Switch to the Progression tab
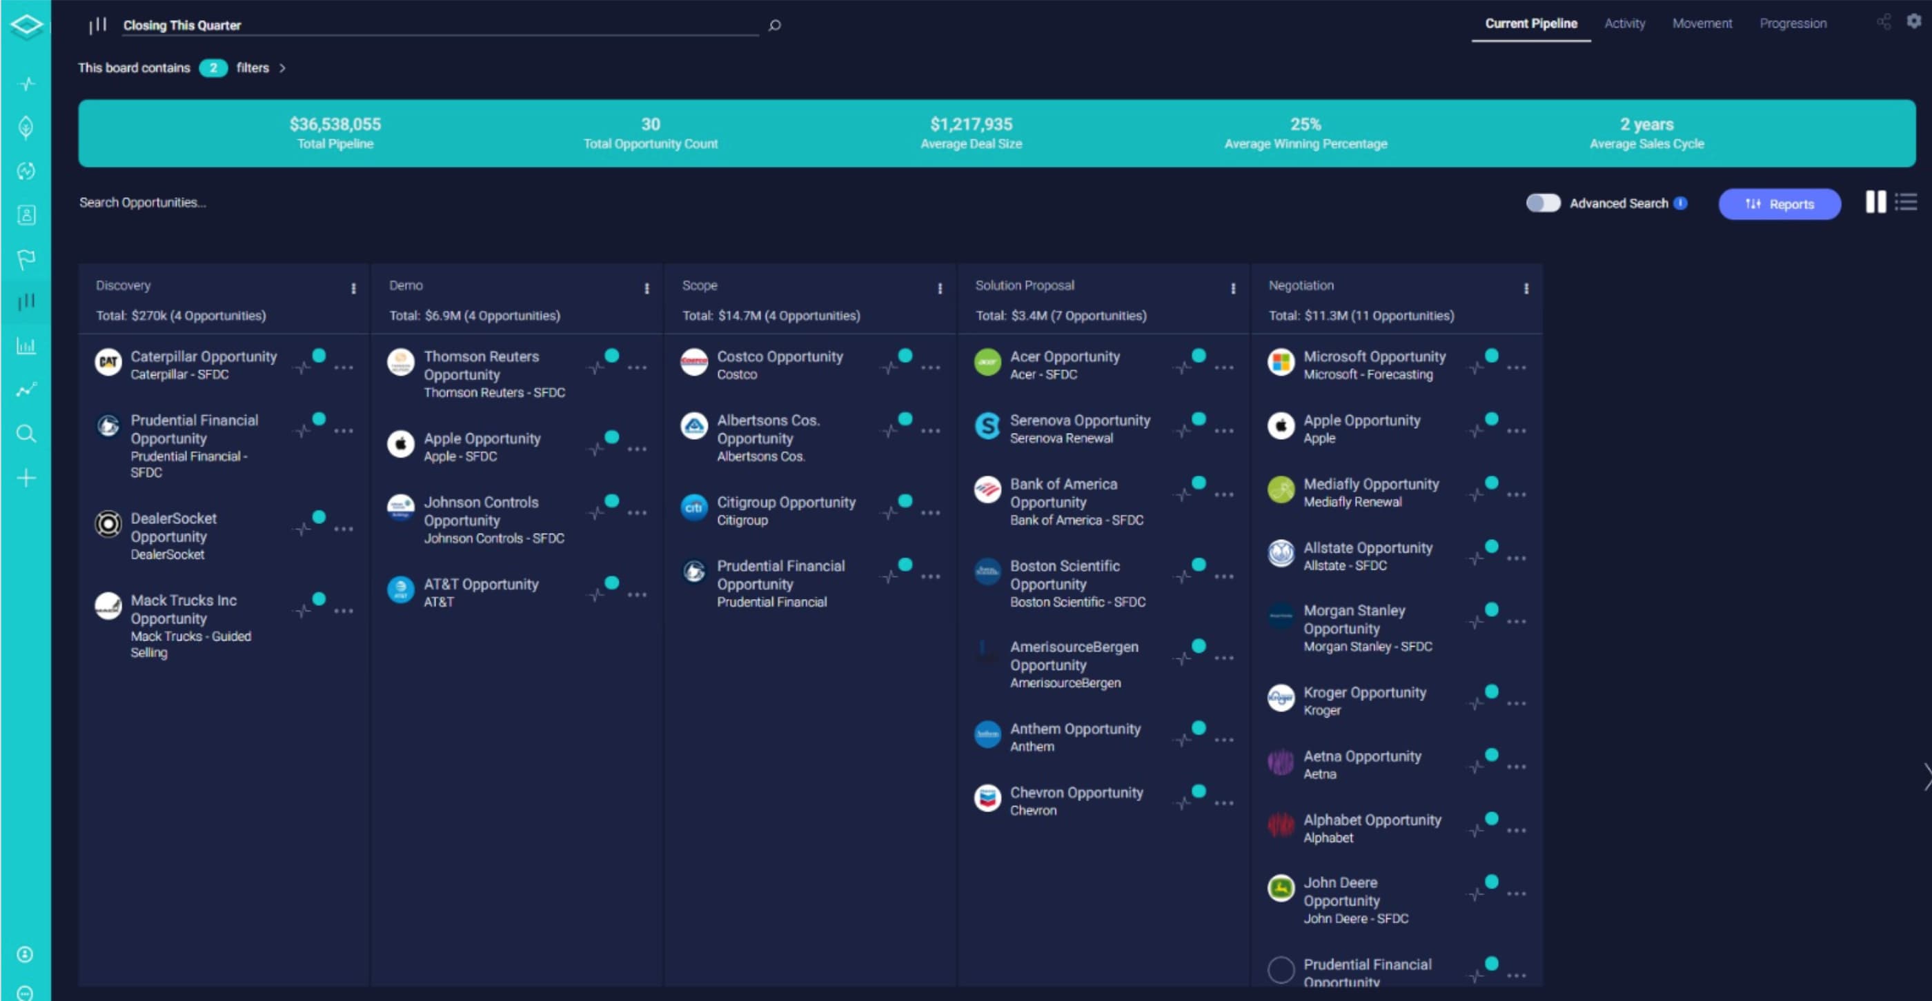1932x1001 pixels. click(1793, 24)
